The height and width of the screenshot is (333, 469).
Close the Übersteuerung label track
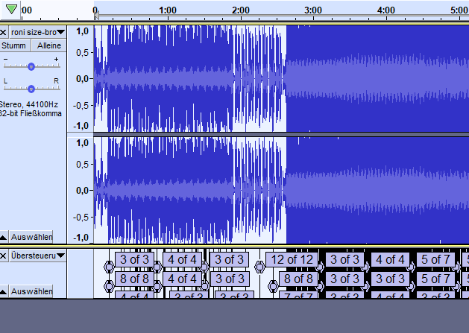pos(4,256)
